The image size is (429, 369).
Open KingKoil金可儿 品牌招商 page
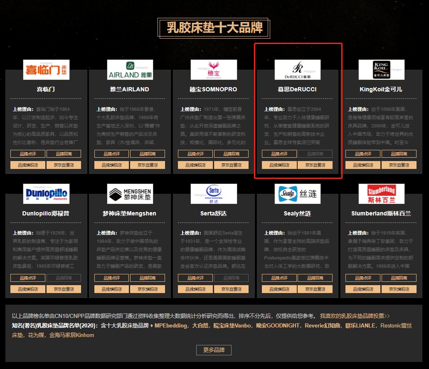click(399, 154)
